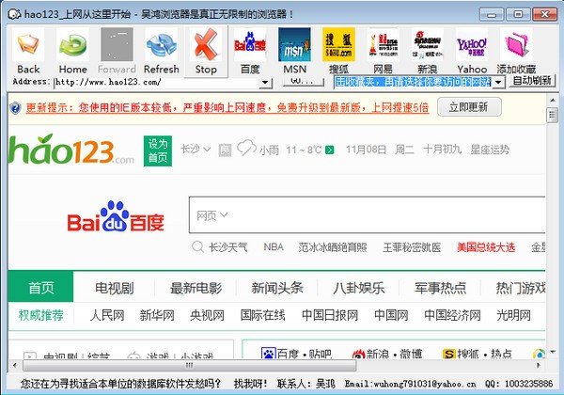Image resolution: width=564 pixels, height=395 pixels.
Task: Open the MSN shortcut icon
Action: [294, 44]
